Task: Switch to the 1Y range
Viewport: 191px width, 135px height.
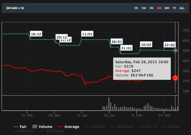Action: tap(174, 8)
